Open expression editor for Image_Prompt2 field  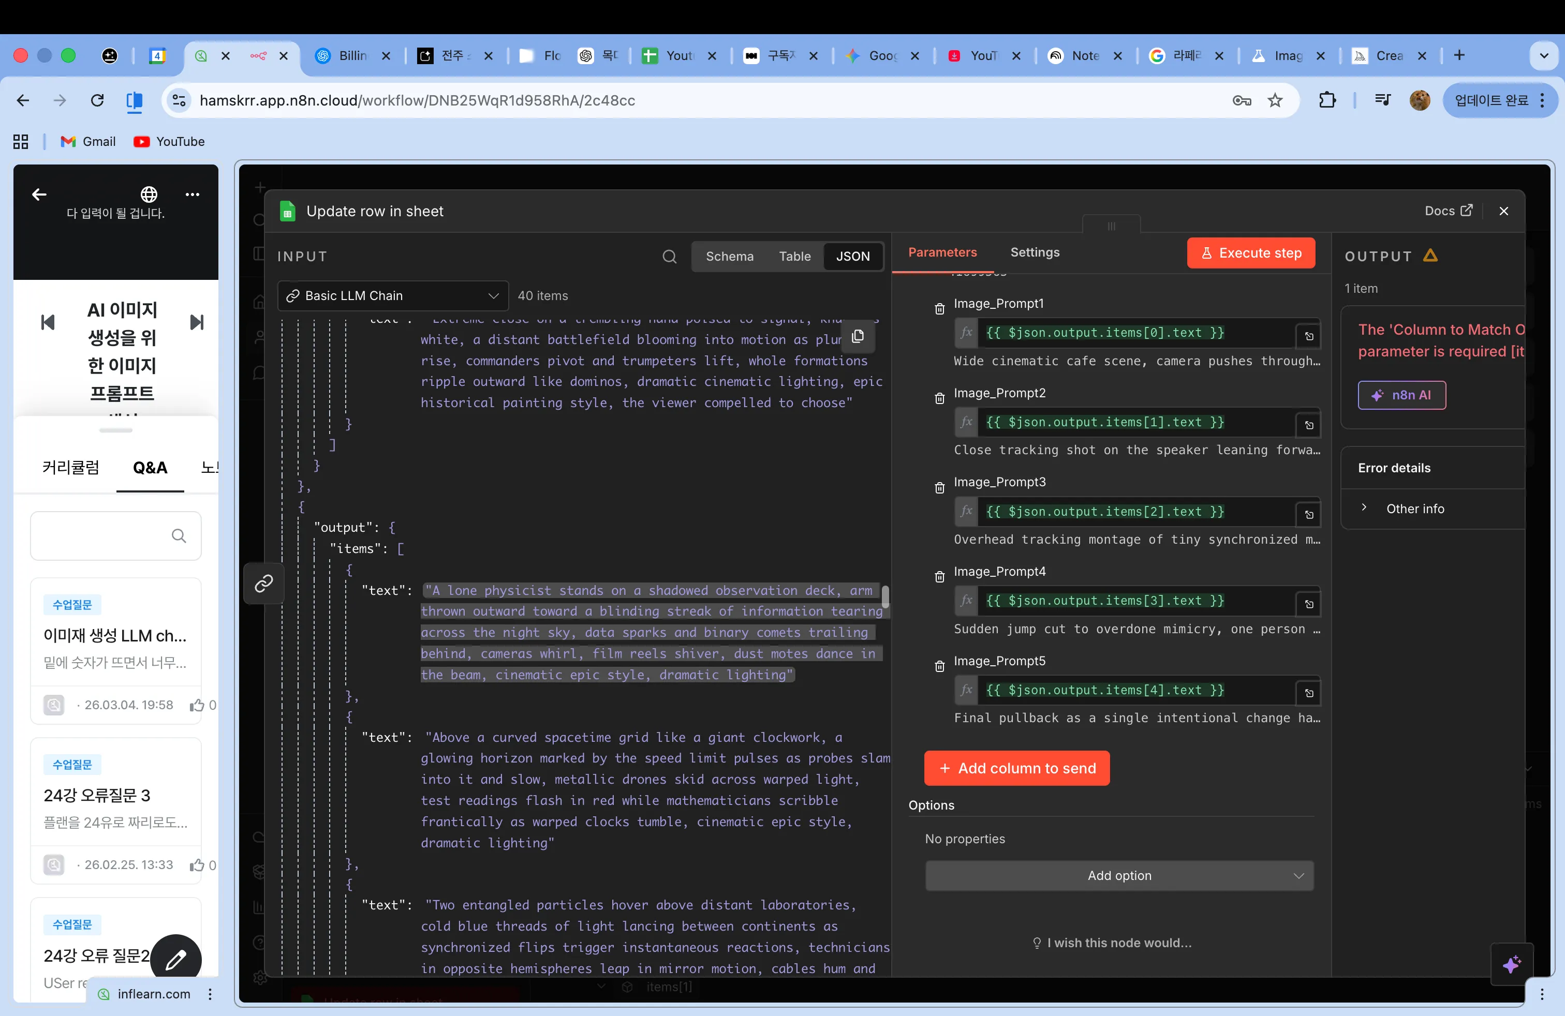1308,425
